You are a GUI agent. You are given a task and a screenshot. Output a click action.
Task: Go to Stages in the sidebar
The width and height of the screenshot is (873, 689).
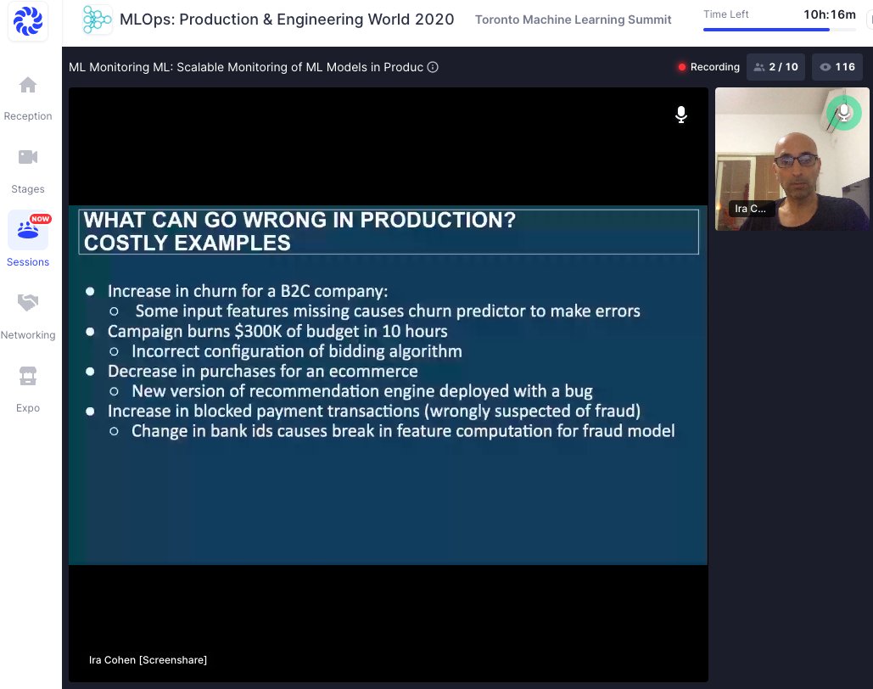pos(28,171)
